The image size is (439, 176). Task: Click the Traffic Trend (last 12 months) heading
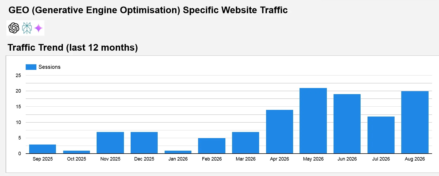point(73,47)
